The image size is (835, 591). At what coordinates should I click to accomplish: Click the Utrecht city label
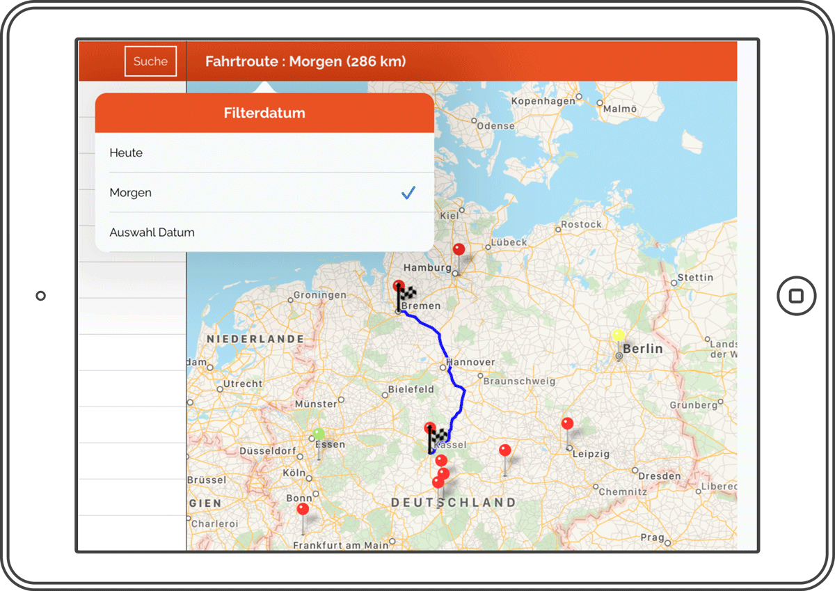point(243,384)
